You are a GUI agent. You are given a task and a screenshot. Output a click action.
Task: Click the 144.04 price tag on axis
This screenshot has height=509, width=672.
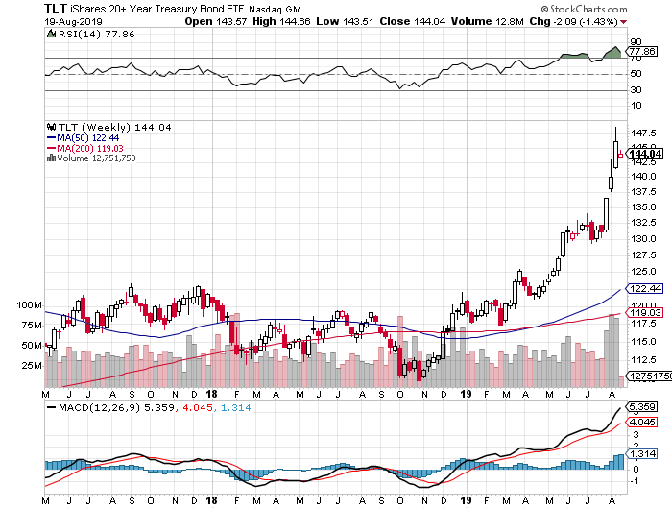[645, 154]
